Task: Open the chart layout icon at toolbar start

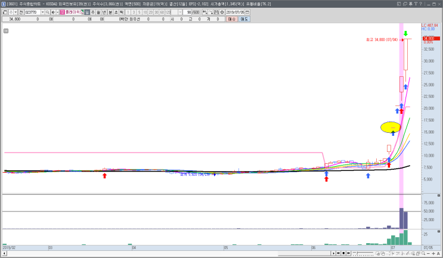Action: pos(5,12)
